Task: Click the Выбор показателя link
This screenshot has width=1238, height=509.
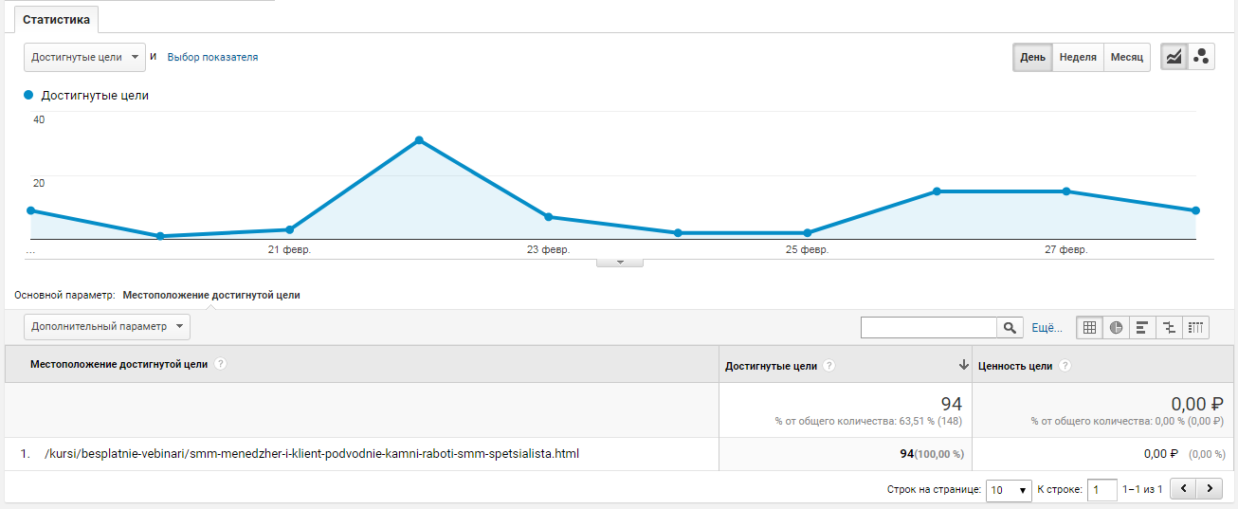Action: point(212,57)
